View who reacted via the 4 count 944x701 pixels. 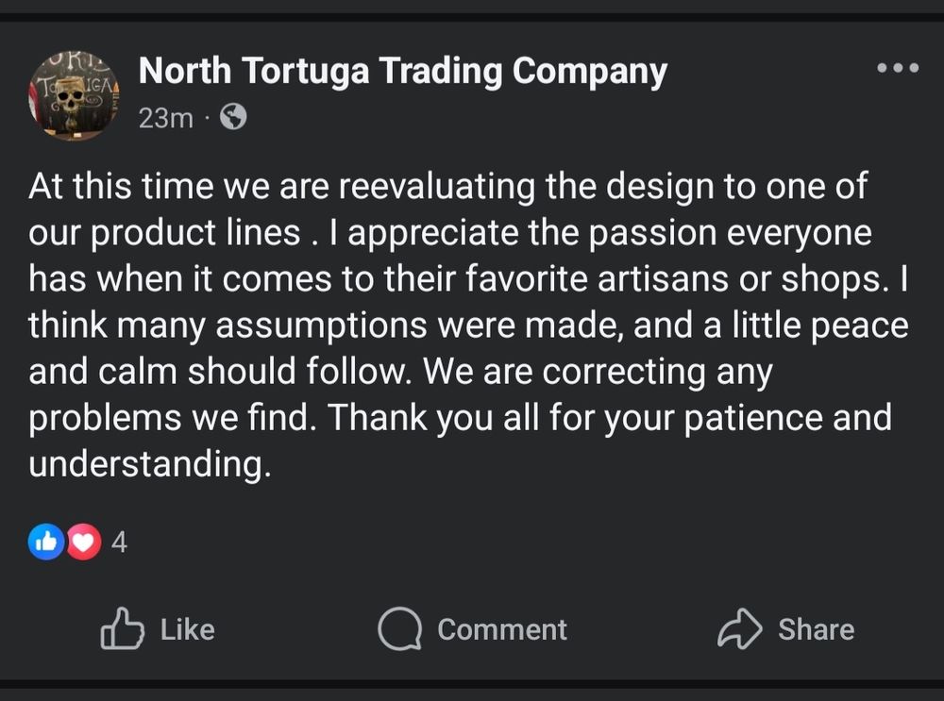(119, 542)
